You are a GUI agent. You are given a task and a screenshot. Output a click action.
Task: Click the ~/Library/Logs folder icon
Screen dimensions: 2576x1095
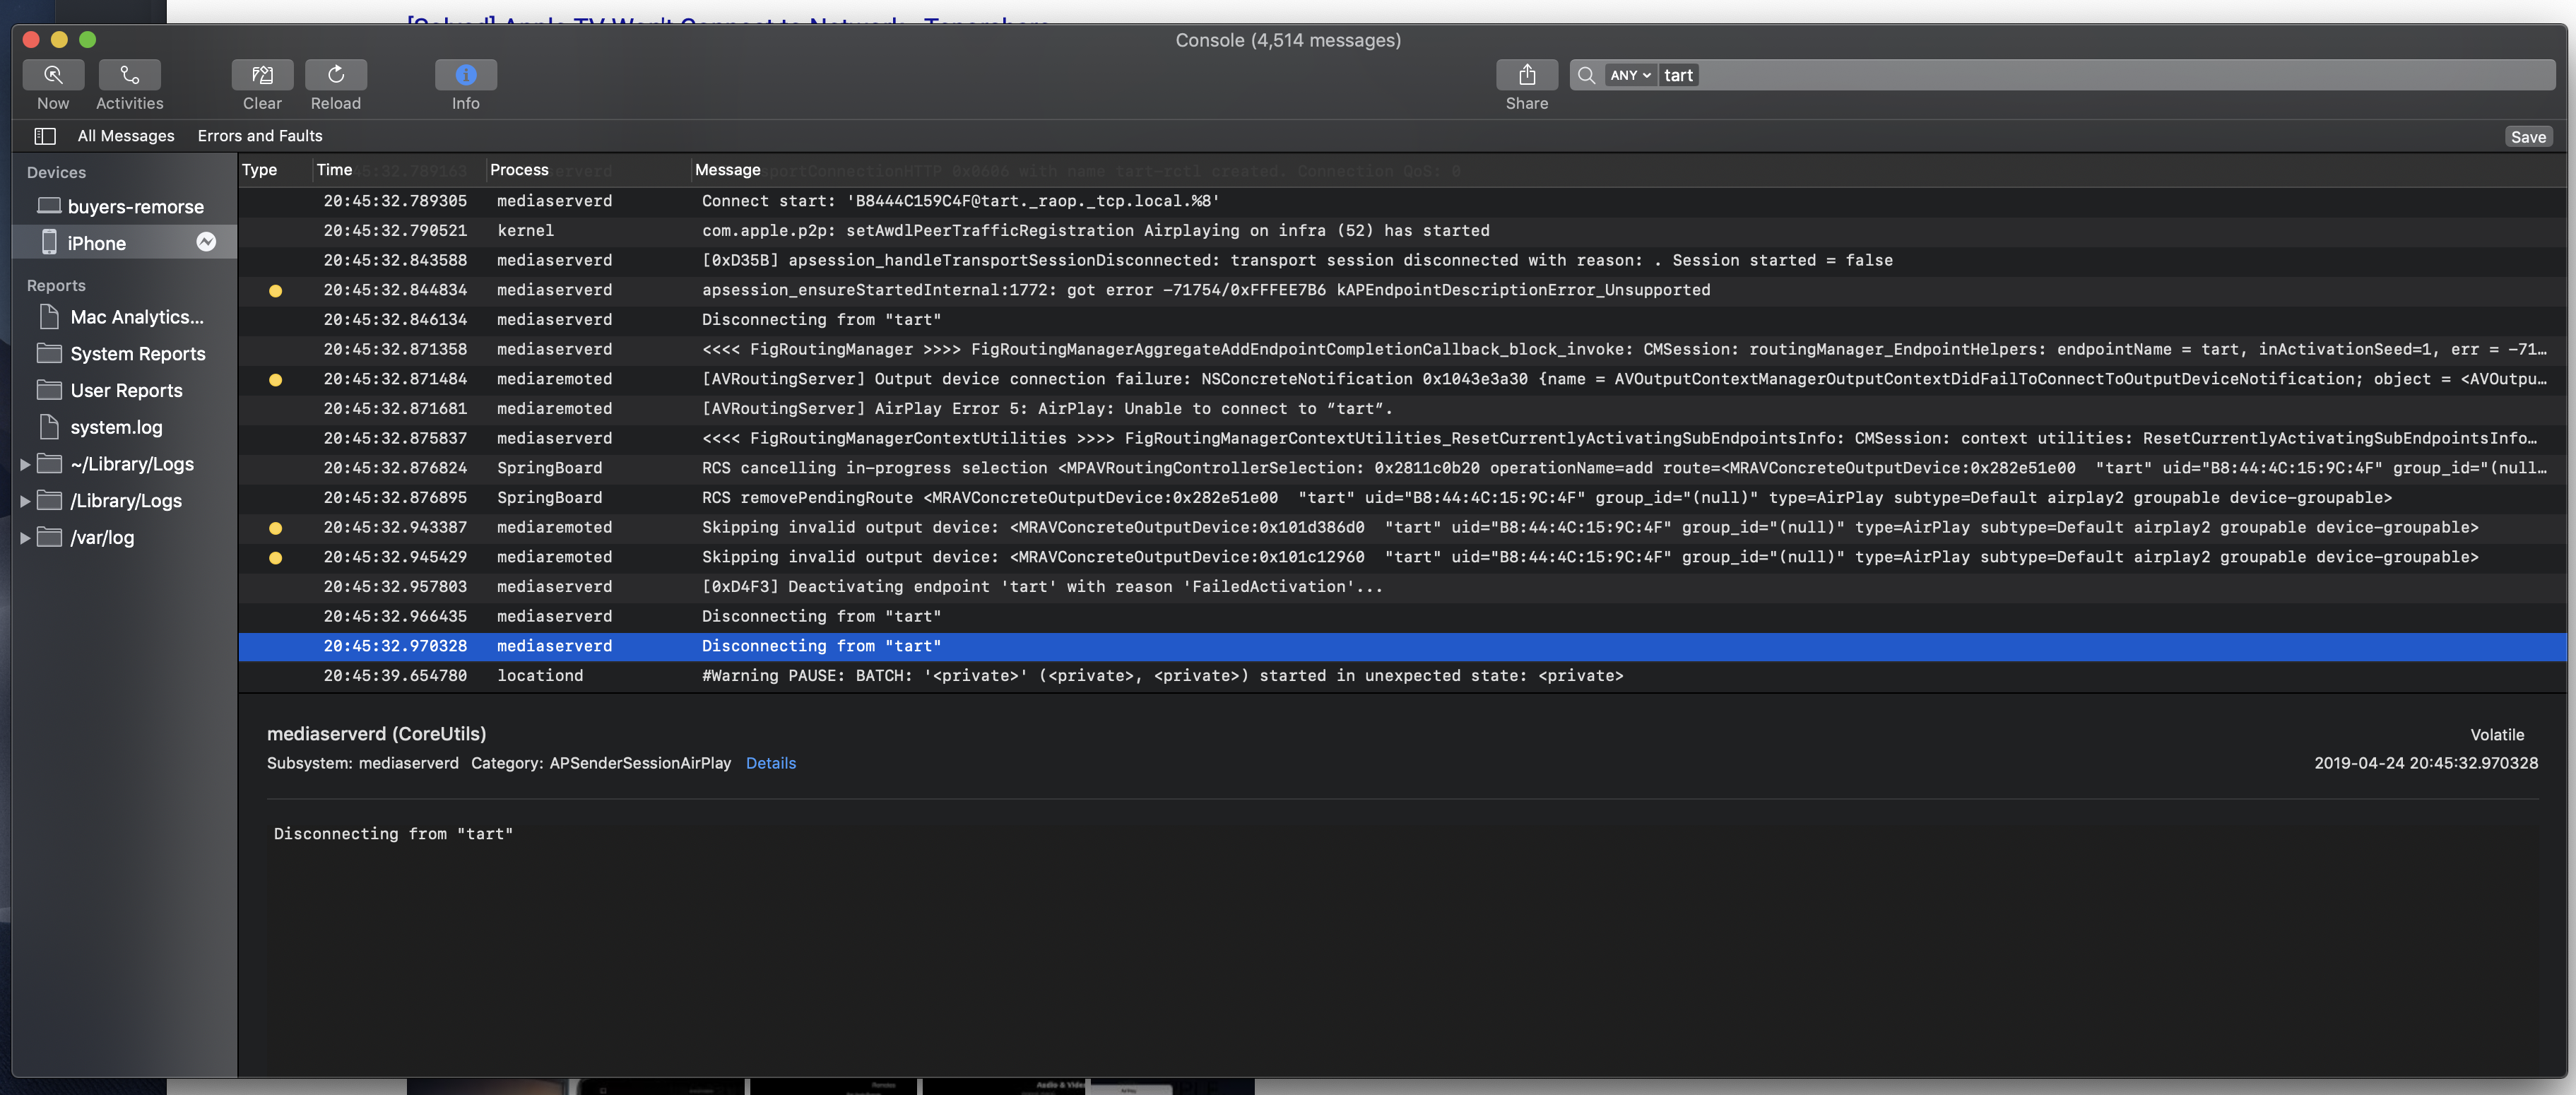[49, 463]
